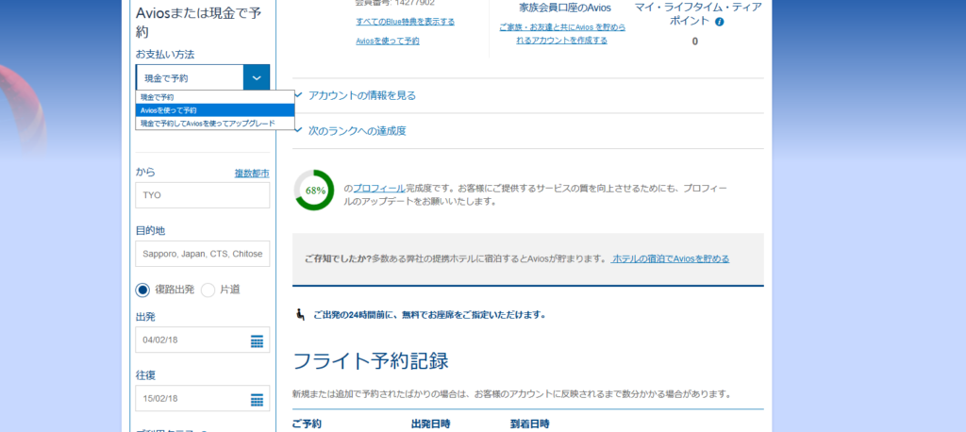Open すべてのBlue特典を表示する link
Viewport: 966px width, 432px height.
(x=406, y=22)
